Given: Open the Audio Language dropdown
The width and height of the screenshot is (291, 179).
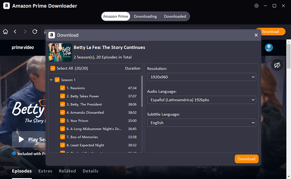Looking at the screenshot, I should tap(202, 100).
